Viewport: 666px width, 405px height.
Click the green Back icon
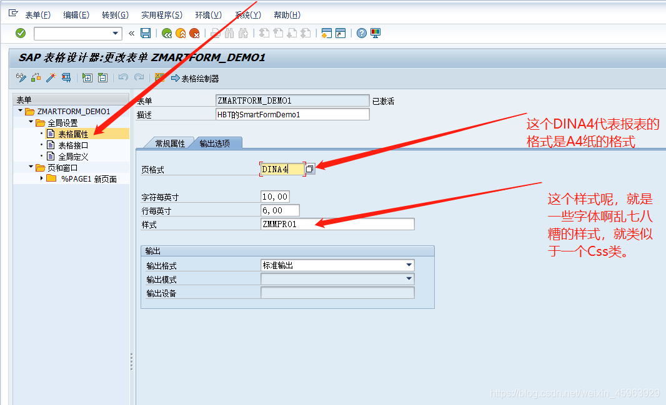tap(166, 33)
